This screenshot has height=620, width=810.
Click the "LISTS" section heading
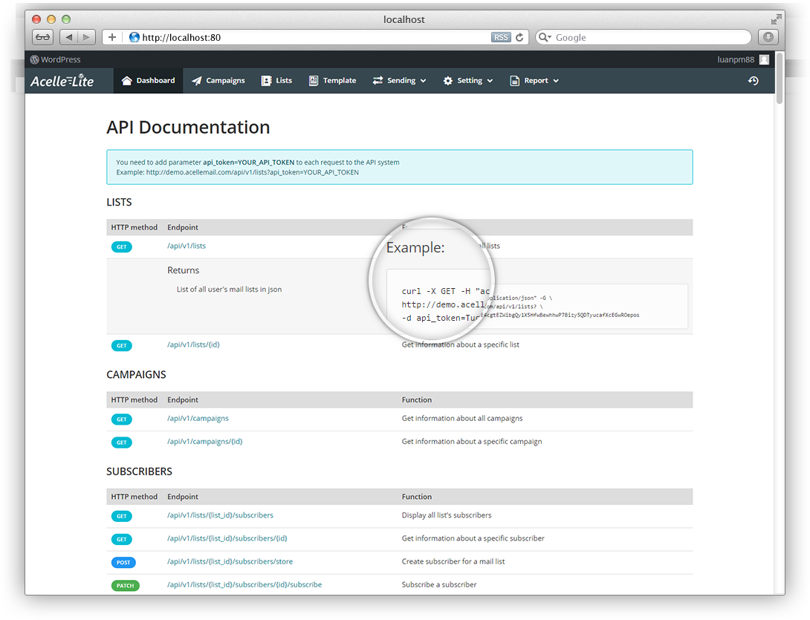119,202
